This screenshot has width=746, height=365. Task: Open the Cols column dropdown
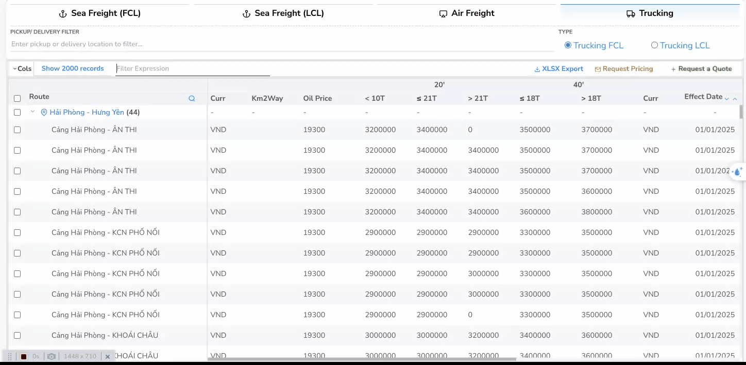pyautogui.click(x=22, y=68)
